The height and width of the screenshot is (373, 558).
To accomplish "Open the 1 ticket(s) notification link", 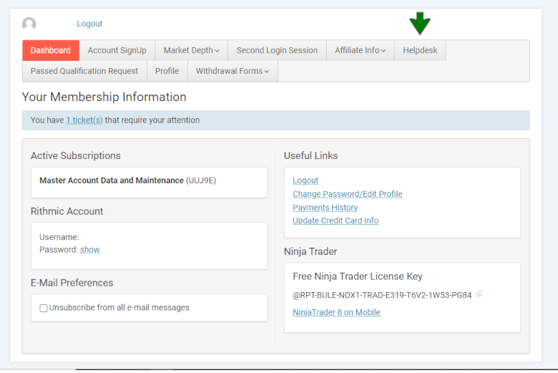I will pos(84,120).
